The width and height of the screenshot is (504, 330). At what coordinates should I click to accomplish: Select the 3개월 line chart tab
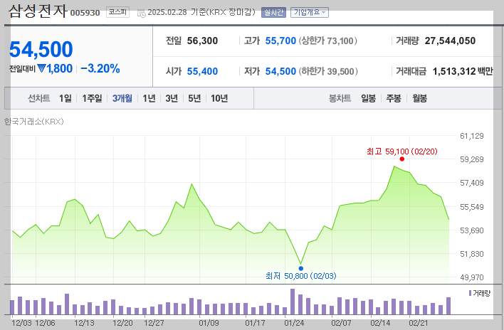(x=122, y=98)
